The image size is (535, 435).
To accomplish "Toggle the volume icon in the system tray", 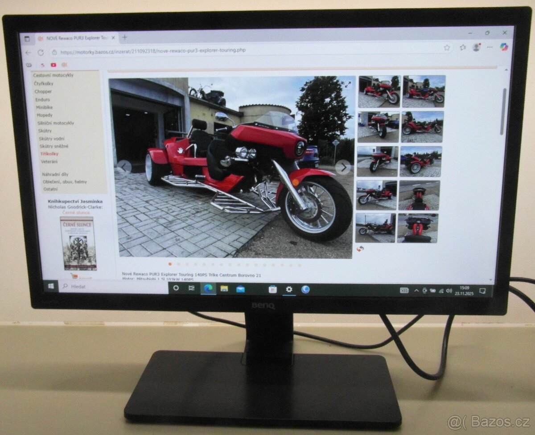I will 449,291.
